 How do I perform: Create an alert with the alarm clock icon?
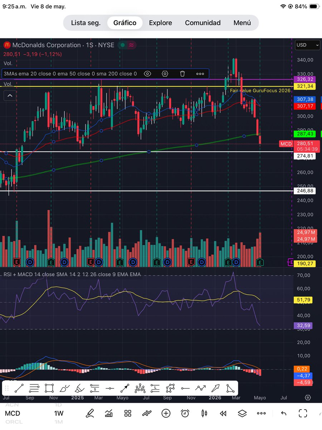[185, 413]
